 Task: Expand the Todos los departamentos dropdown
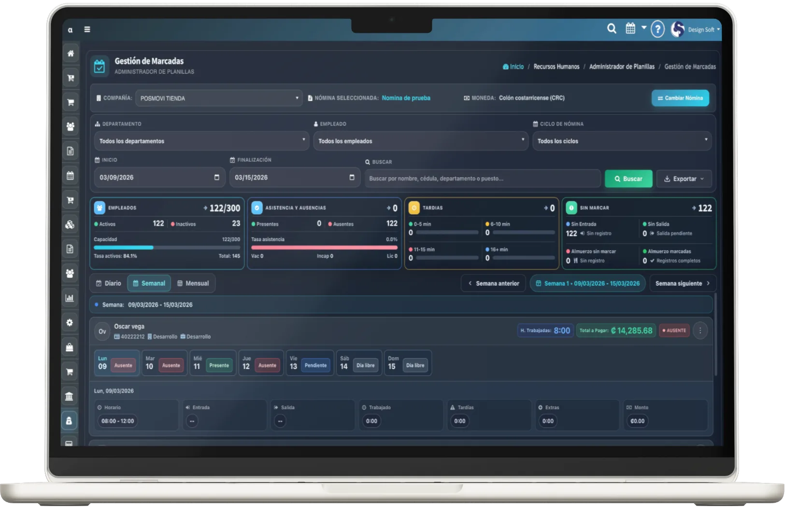[201, 141]
